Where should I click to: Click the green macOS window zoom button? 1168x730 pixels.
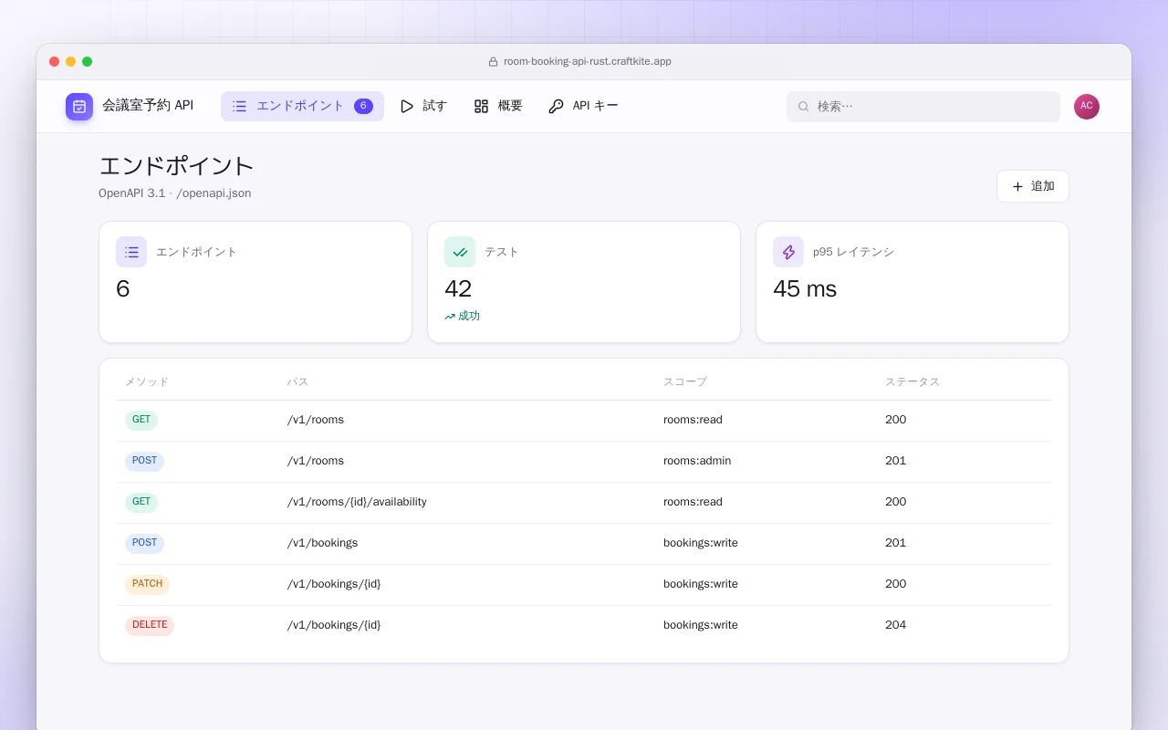coord(87,61)
